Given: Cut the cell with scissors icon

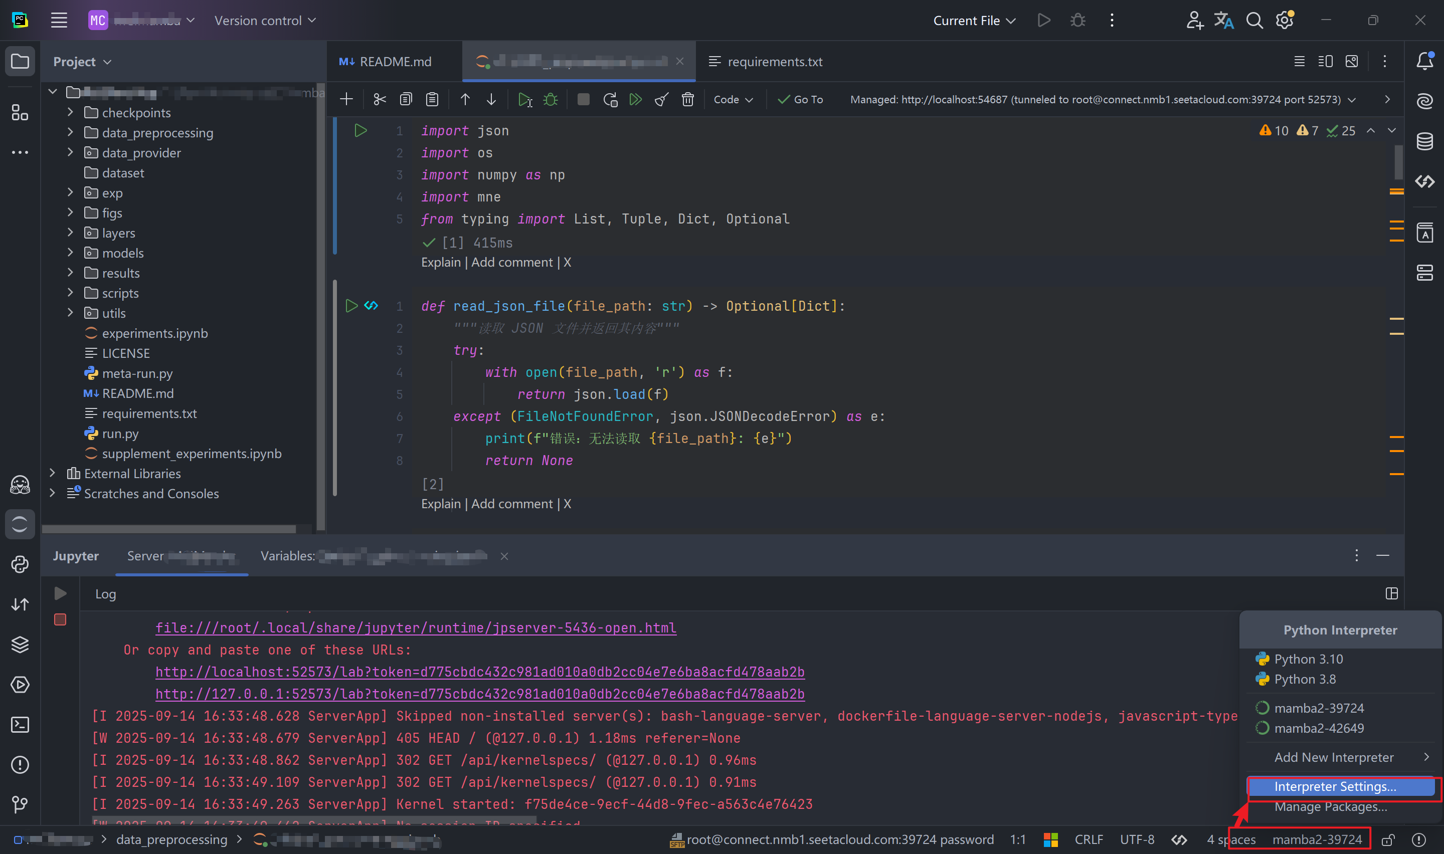Looking at the screenshot, I should (x=379, y=100).
